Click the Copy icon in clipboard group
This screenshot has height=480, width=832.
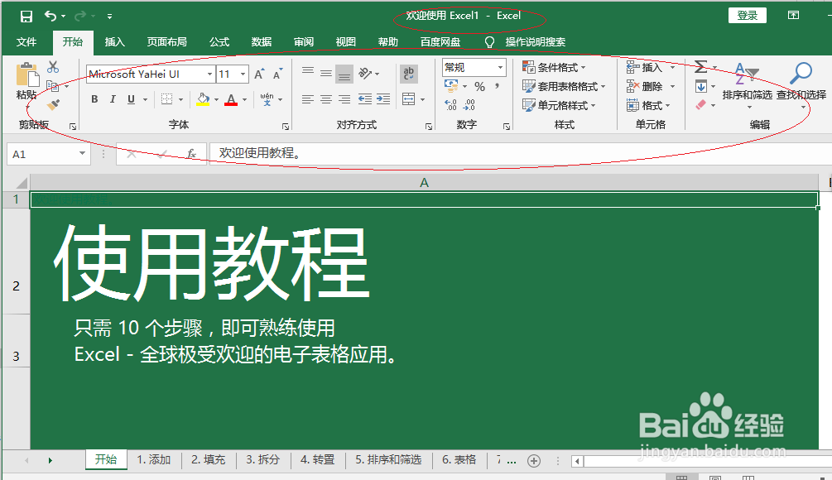[x=52, y=85]
